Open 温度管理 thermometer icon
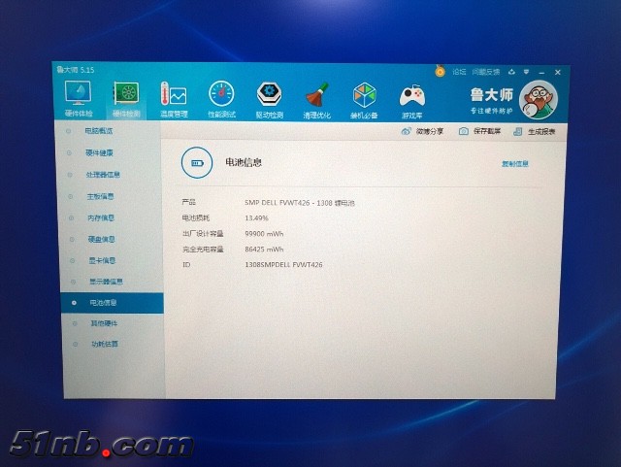Viewport: 621px width, 467px height. coord(174,95)
